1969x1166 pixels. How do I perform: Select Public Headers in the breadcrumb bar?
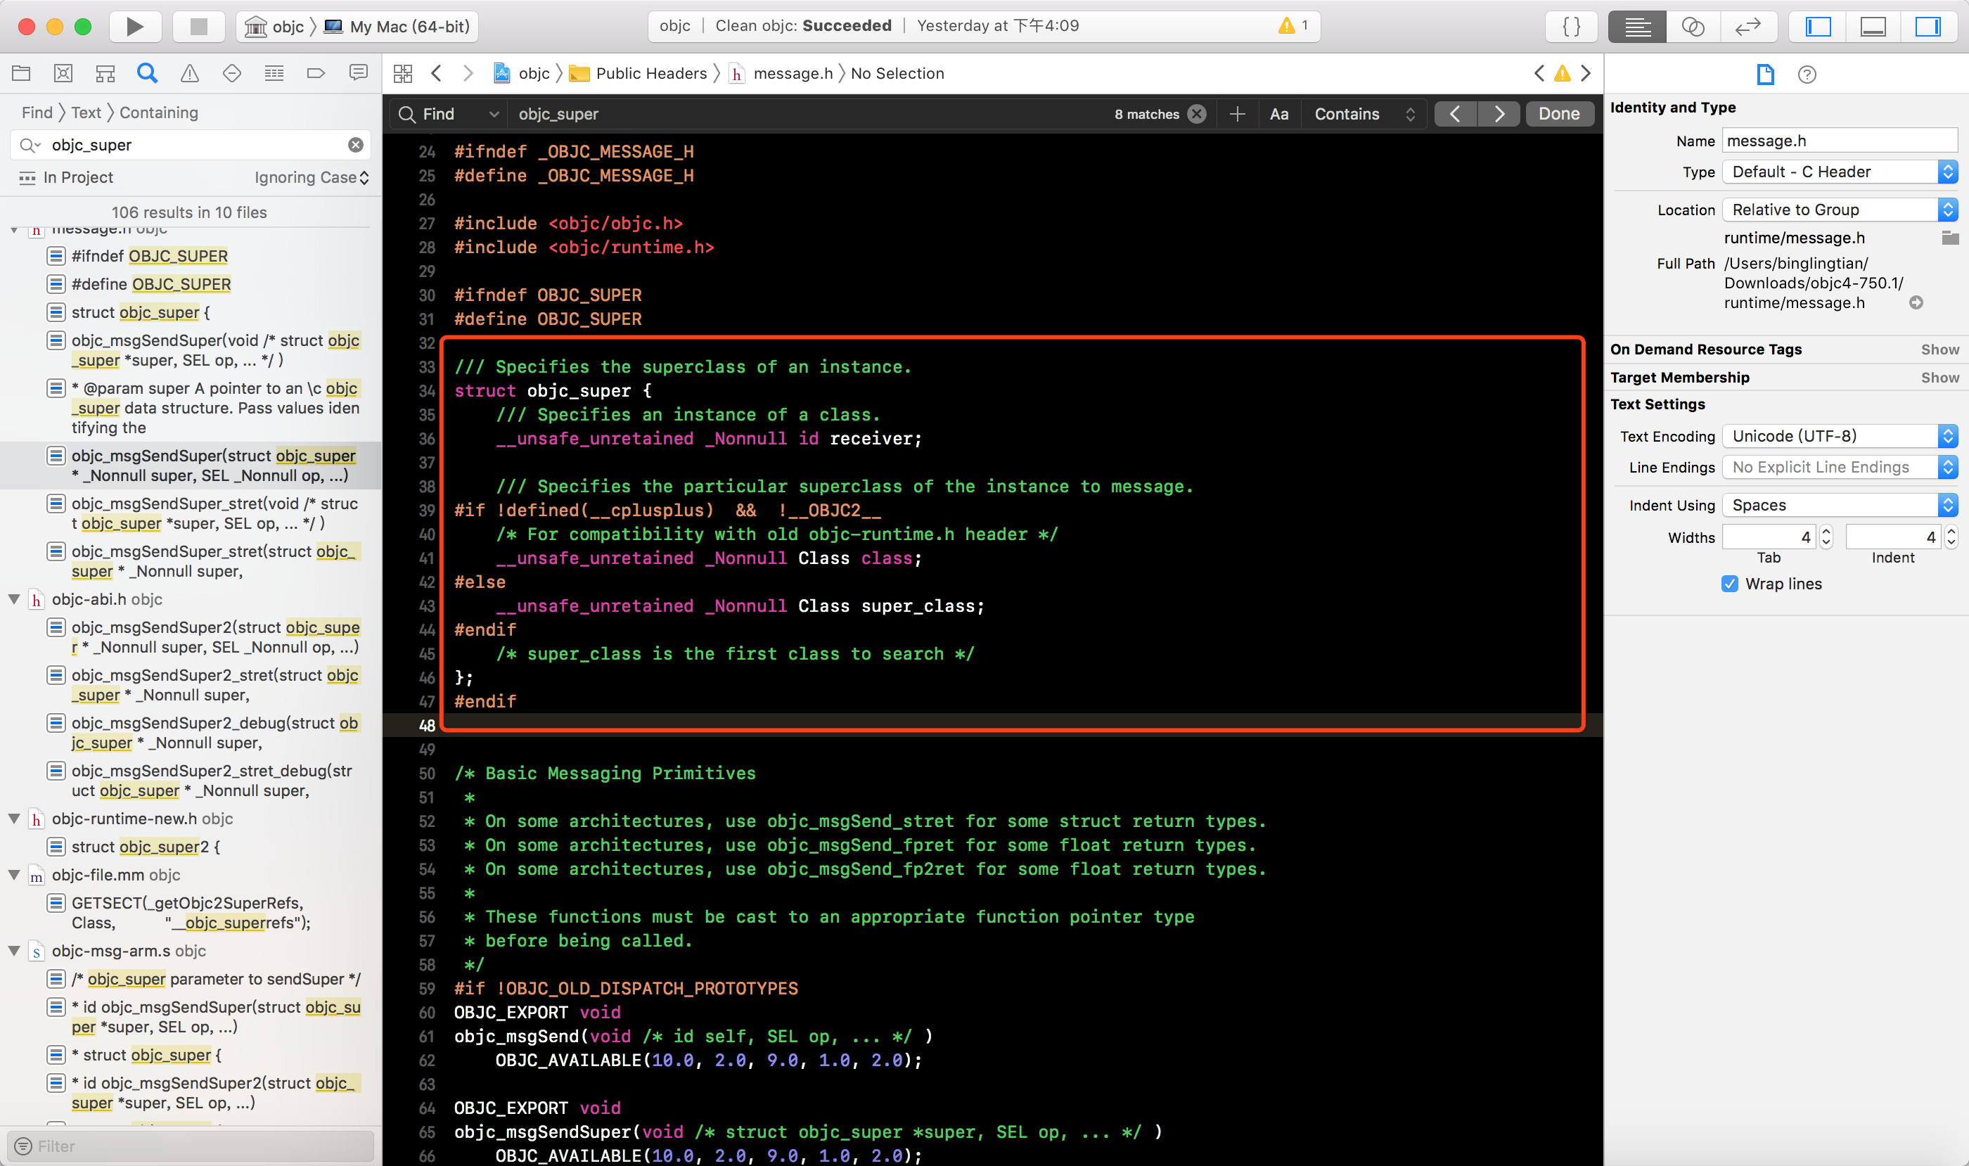[x=650, y=73]
